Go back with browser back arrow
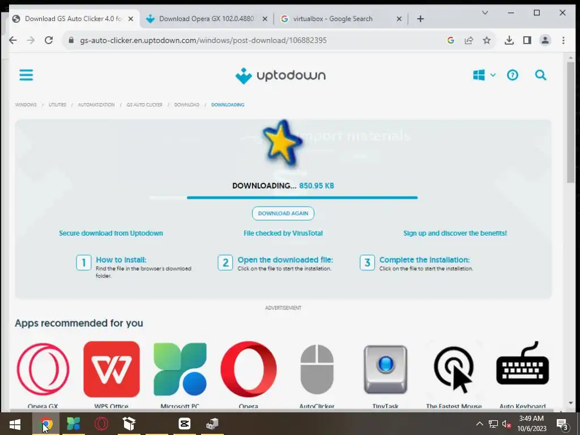Image resolution: width=580 pixels, height=435 pixels. (x=13, y=40)
